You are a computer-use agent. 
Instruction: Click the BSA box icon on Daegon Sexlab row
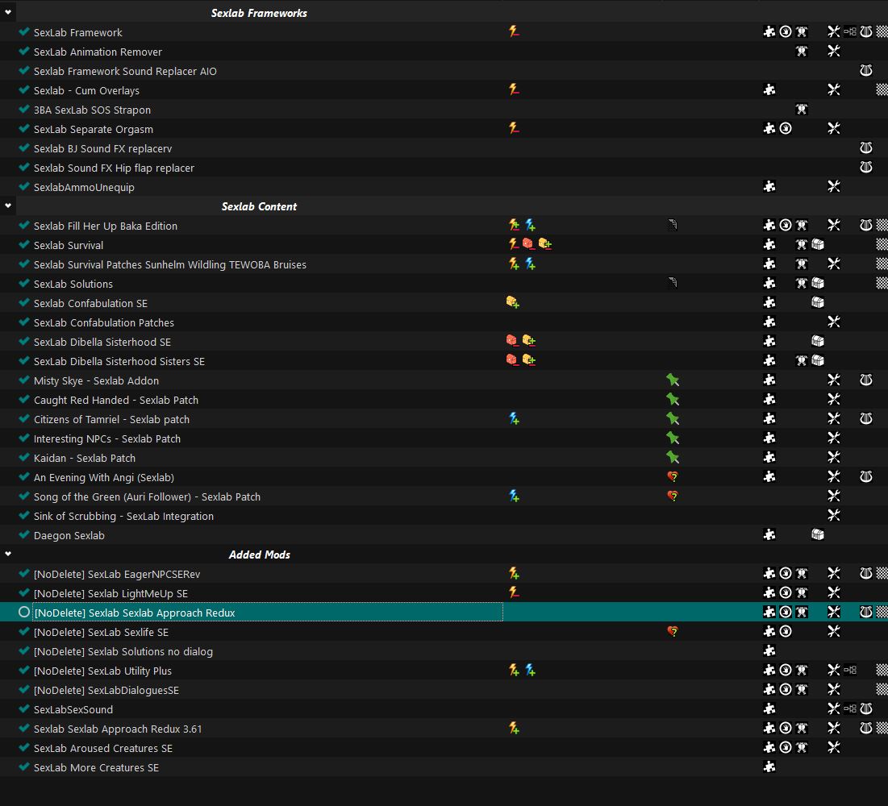[x=818, y=535]
